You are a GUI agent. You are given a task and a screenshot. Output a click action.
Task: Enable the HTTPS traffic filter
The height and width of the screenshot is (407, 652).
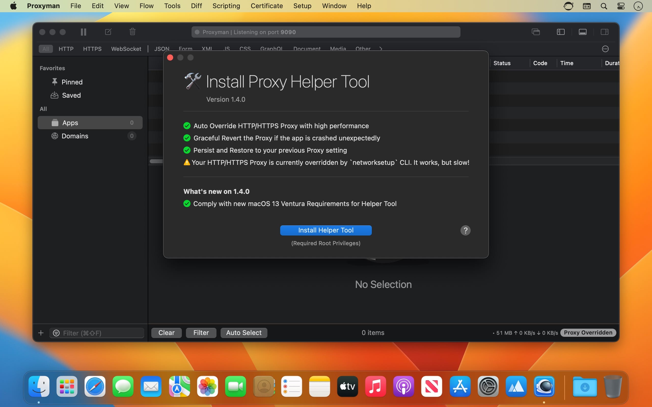[x=92, y=49]
